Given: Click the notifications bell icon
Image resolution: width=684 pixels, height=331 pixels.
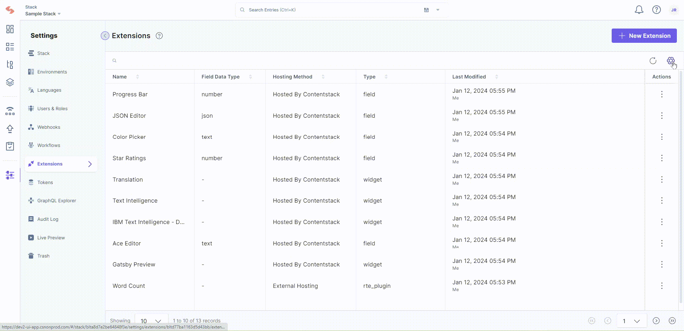Looking at the screenshot, I should (639, 10).
